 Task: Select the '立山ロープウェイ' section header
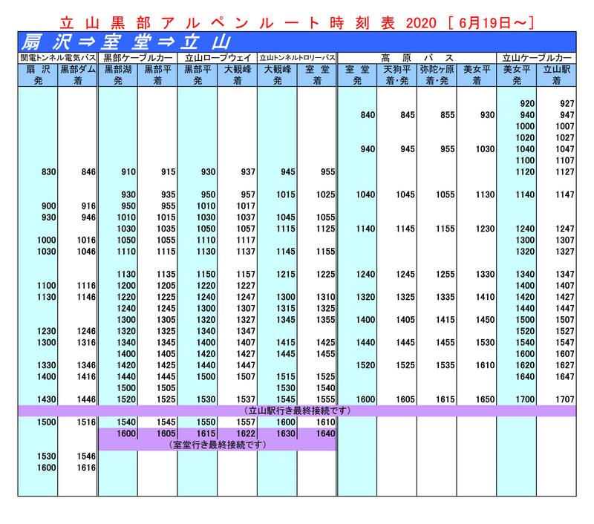tap(218, 58)
